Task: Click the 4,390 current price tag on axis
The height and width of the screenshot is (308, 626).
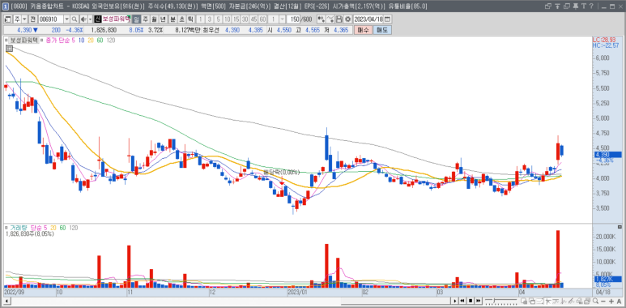Action: click(x=607, y=155)
